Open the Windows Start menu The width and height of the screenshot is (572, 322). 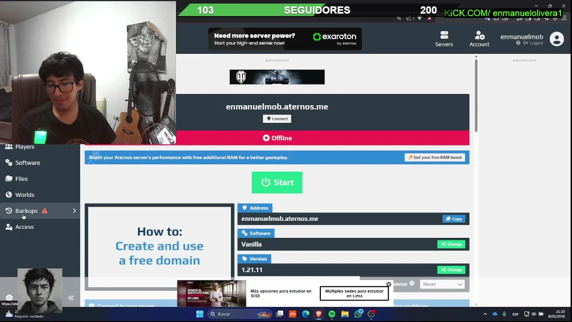[x=200, y=314]
